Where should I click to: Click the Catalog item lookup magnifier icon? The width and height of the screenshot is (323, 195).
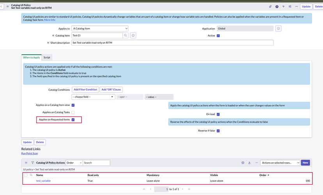(126, 35)
